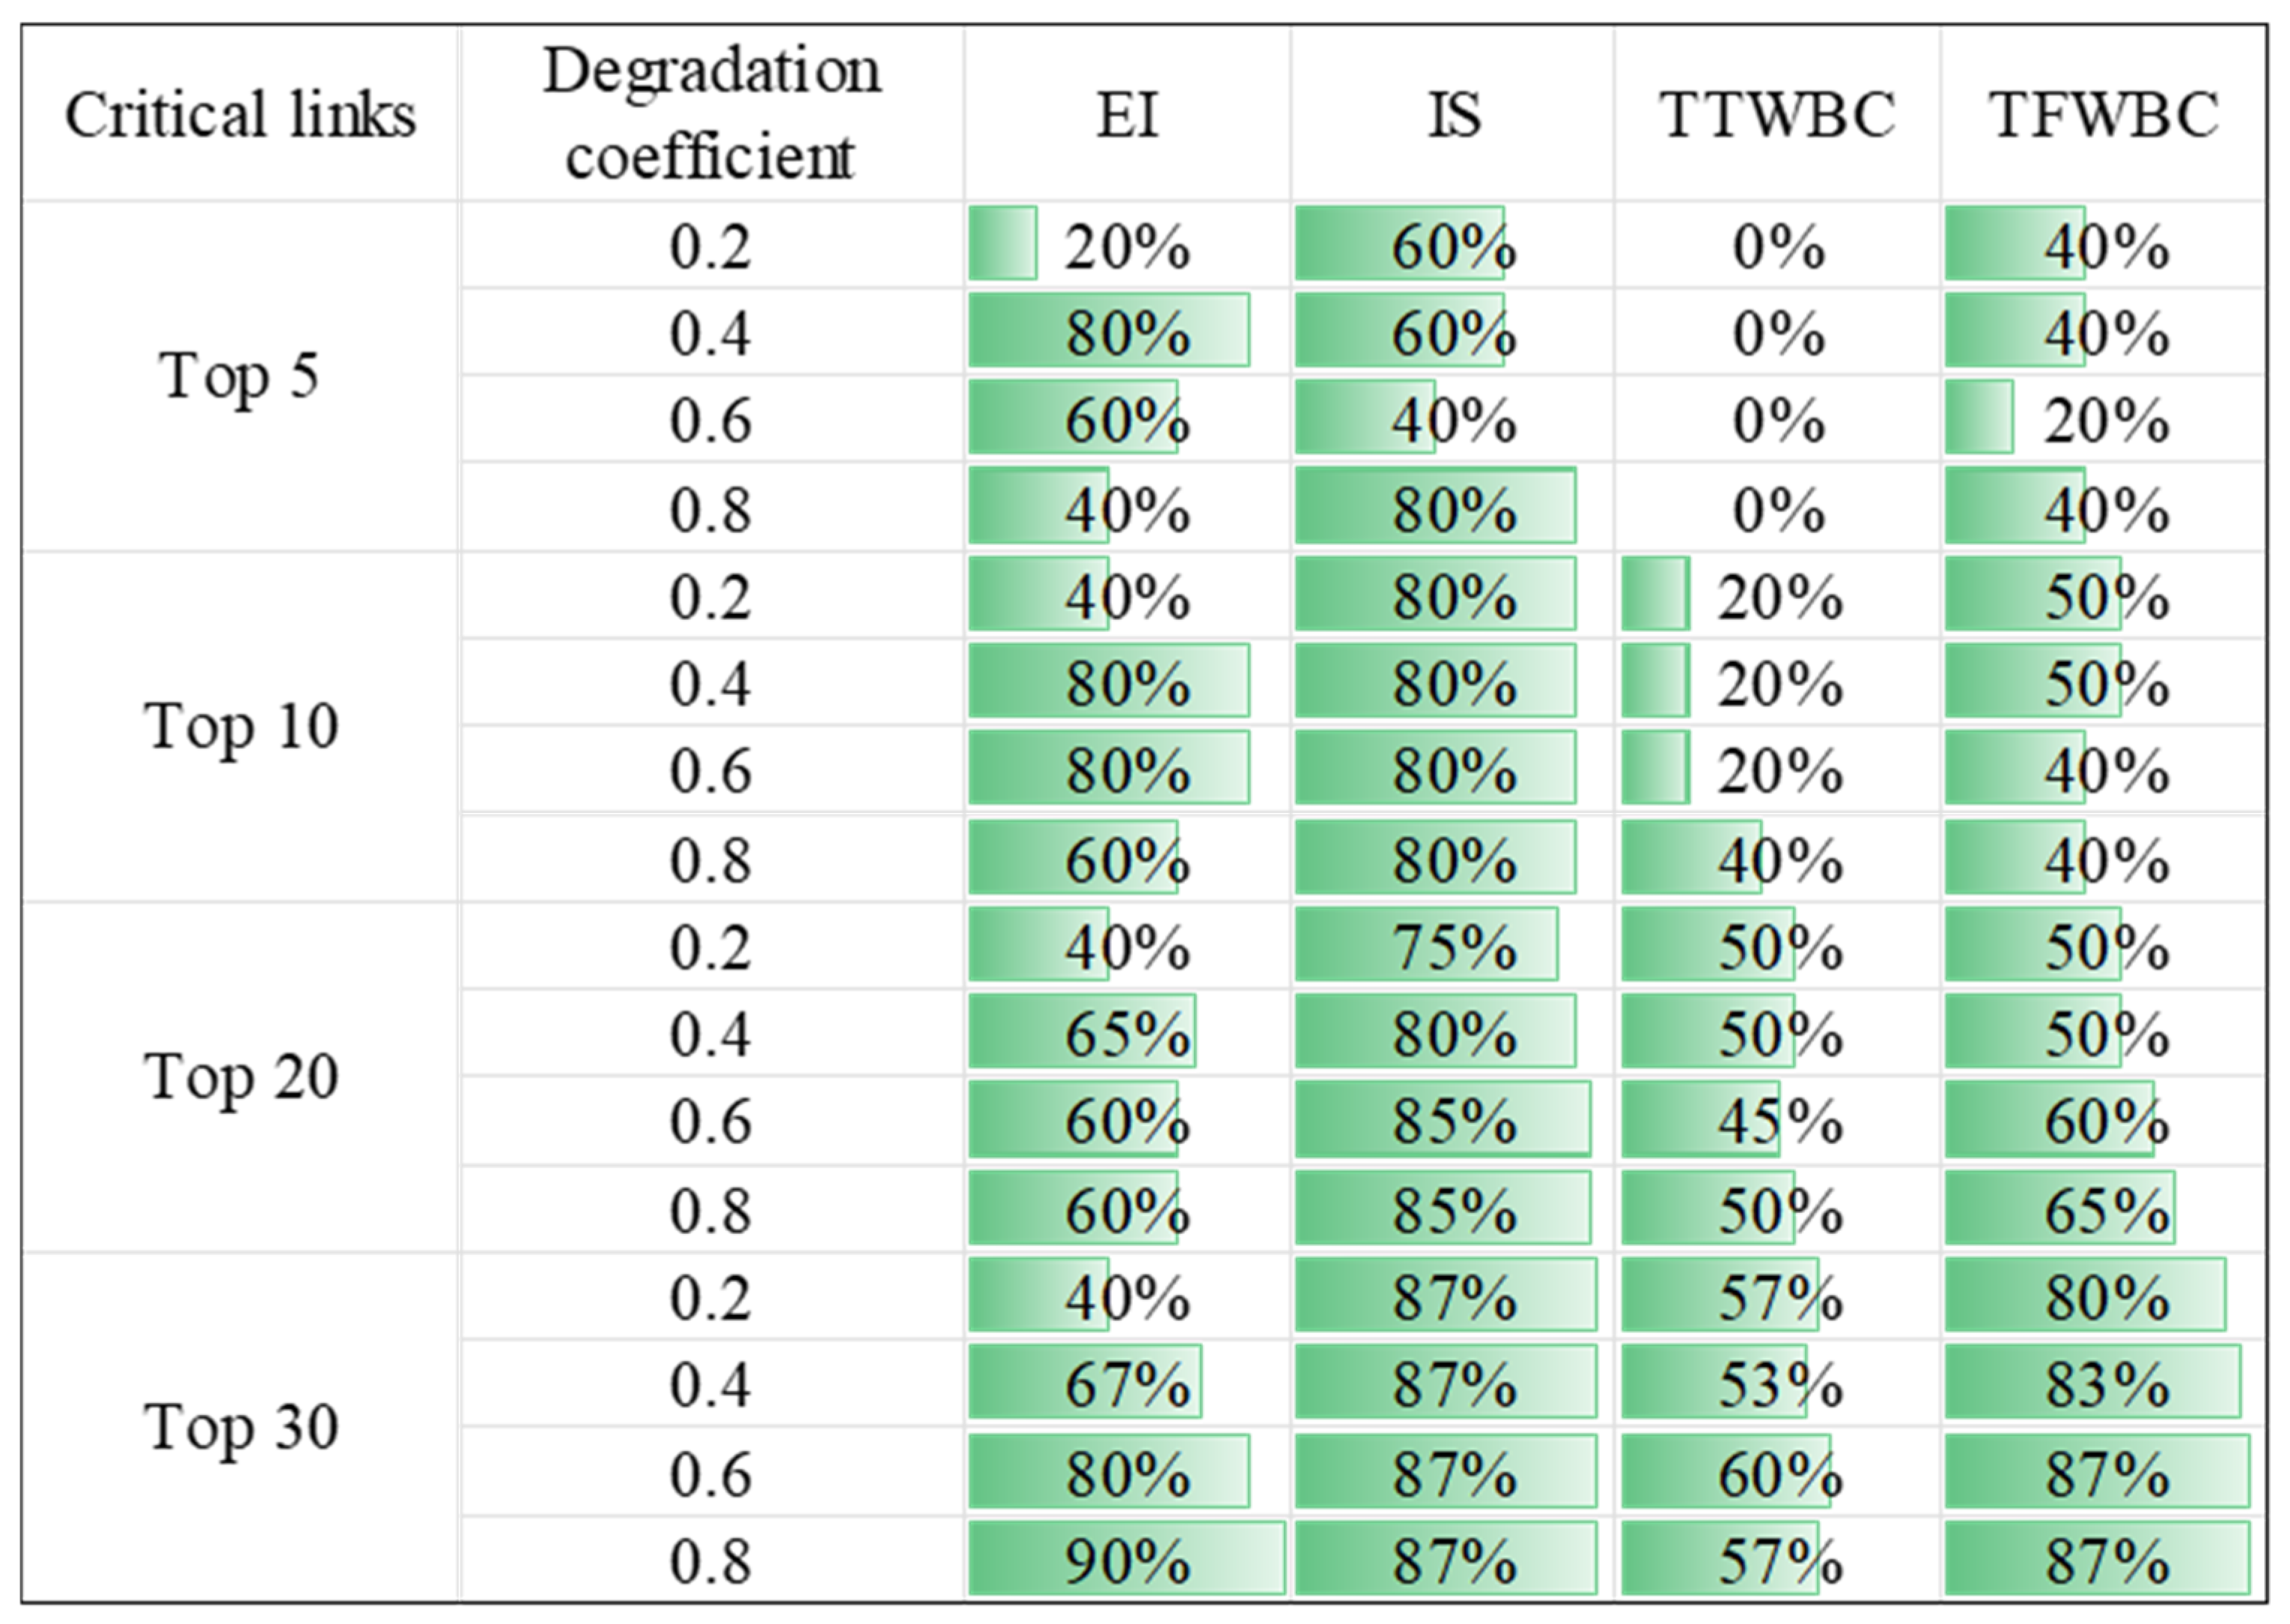Click the Top 20 row group label
Image resolution: width=2290 pixels, height=1624 pixels.
(240, 1077)
